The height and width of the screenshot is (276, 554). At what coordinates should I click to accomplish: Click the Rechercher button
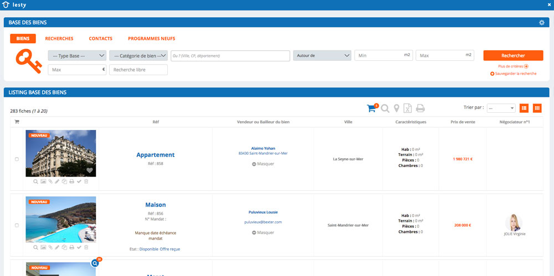click(x=513, y=55)
